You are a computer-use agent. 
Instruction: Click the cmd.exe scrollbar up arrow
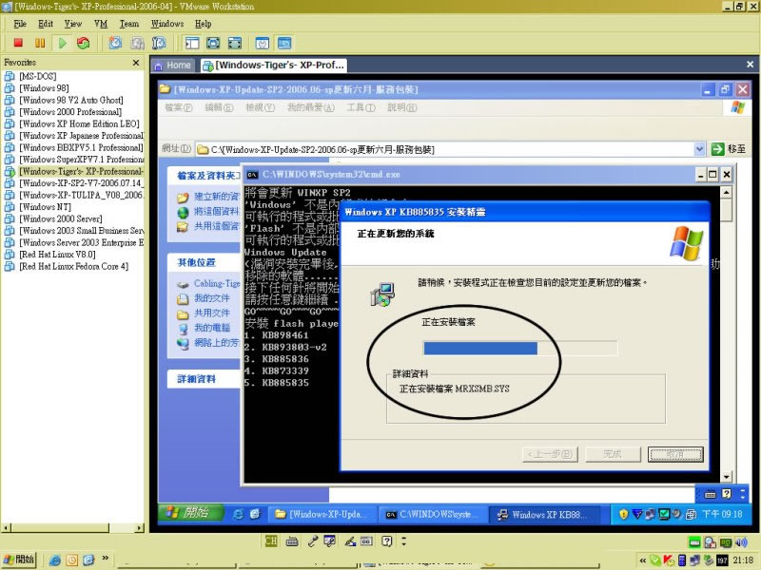pos(726,193)
